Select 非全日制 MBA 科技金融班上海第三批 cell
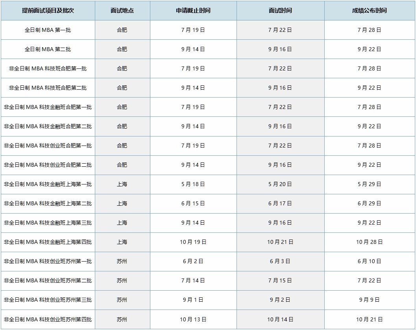The height and width of the screenshot is (330, 416). [x=48, y=223]
